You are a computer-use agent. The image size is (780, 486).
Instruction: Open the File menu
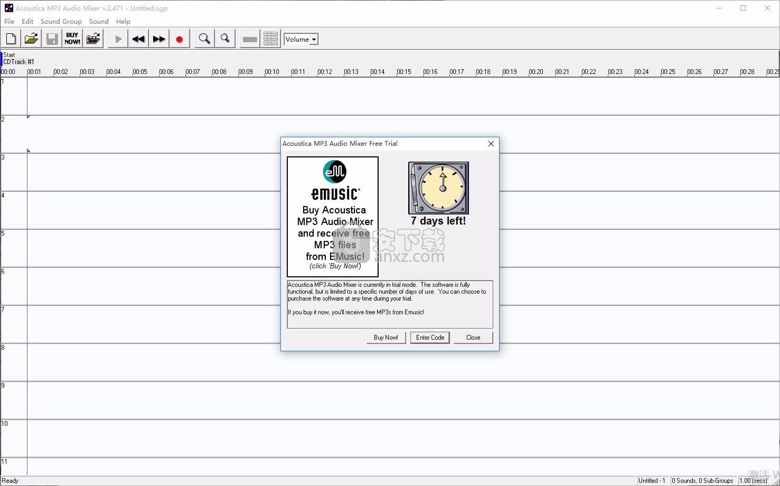[x=10, y=22]
